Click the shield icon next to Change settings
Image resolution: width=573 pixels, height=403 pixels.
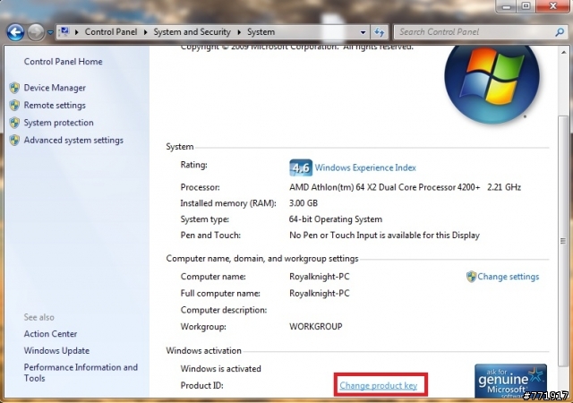[x=472, y=277]
